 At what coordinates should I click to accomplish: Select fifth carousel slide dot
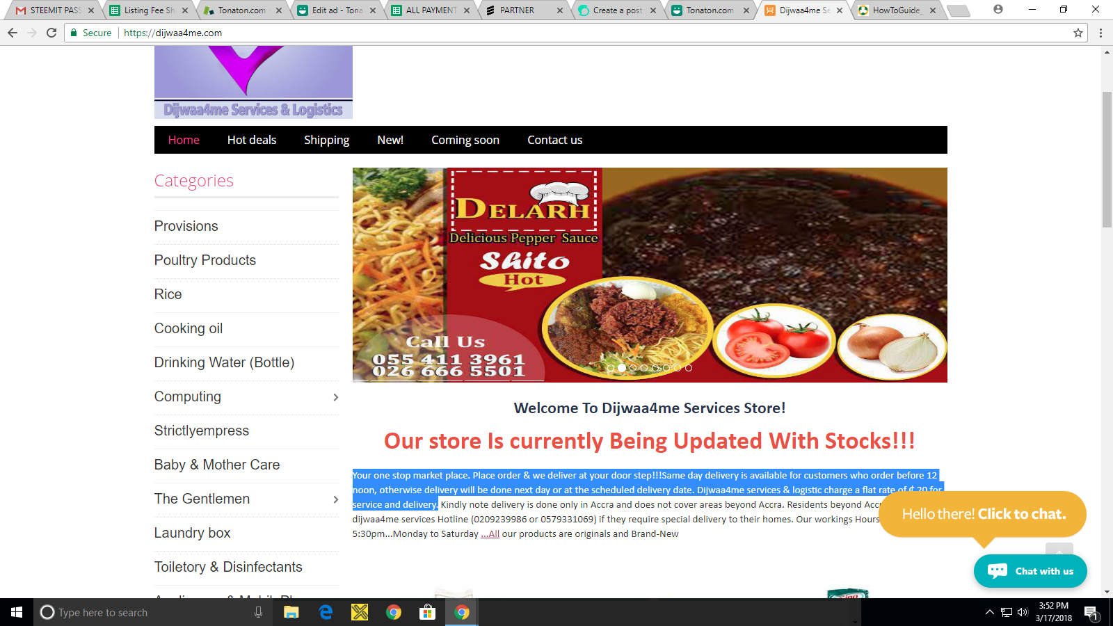click(x=655, y=368)
